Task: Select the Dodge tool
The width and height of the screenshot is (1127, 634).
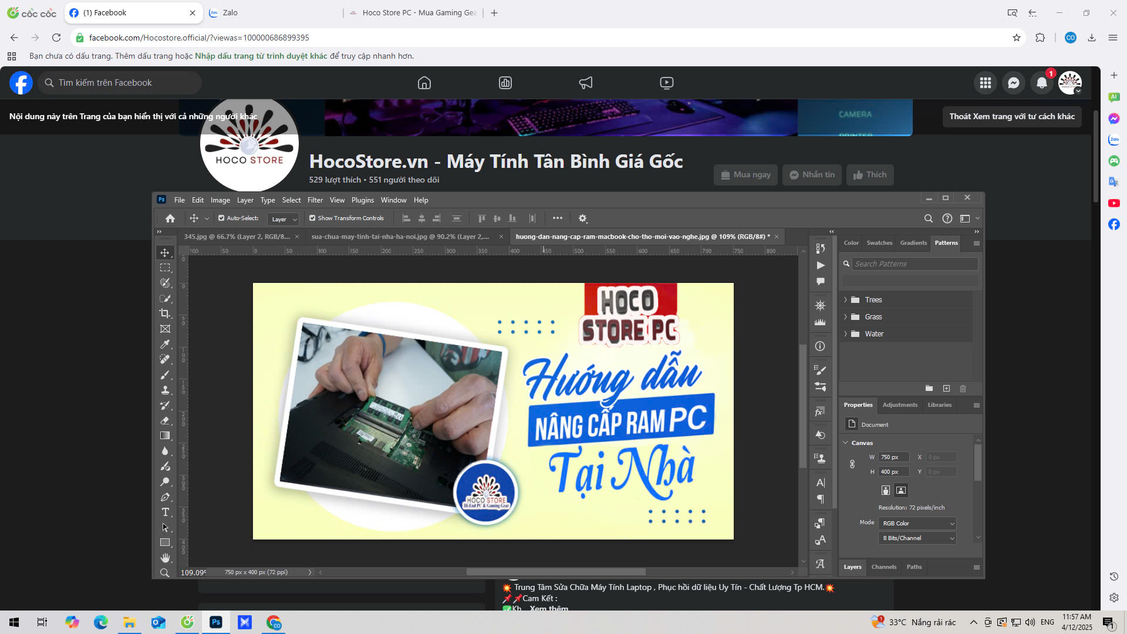Action: click(165, 481)
